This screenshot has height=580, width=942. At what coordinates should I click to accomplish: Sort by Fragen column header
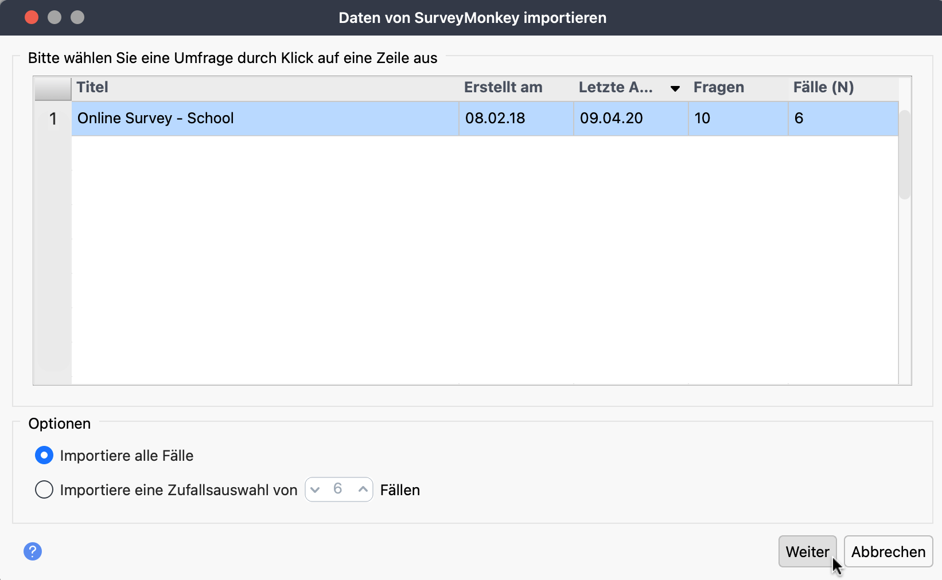[738, 88]
